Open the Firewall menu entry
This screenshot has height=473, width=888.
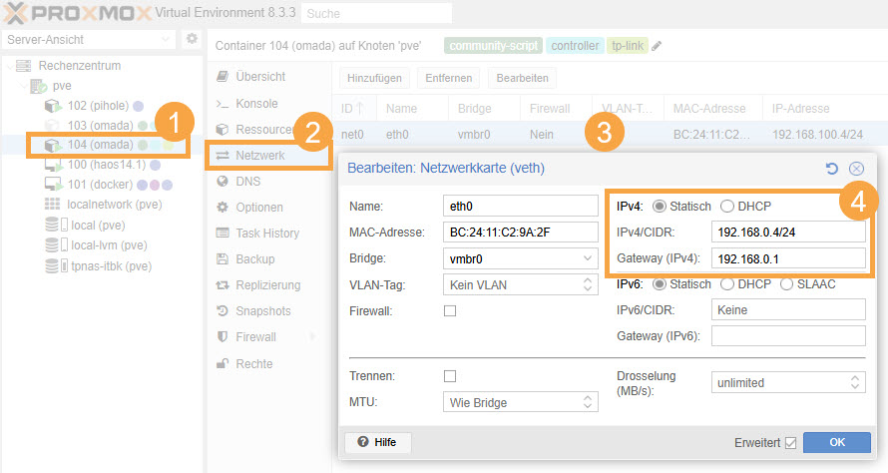pos(255,336)
